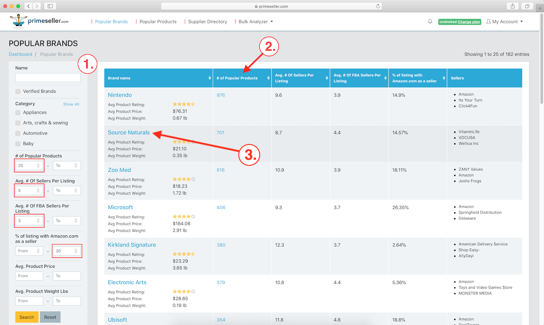Screen dimensions: 544x325
Task: Select the seller name ZANY Values
Action: (471, 169)
